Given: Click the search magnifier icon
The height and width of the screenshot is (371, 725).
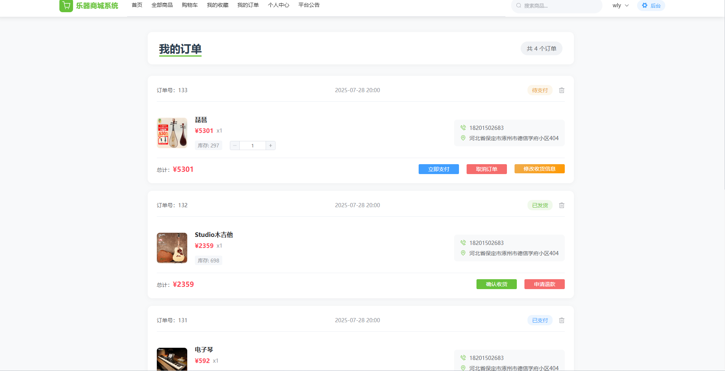Looking at the screenshot, I should tap(518, 6).
